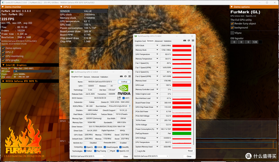The width and height of the screenshot is (279, 162).
Task: Open GPU selector dropdown in Sensors window
Action: [x=151, y=156]
